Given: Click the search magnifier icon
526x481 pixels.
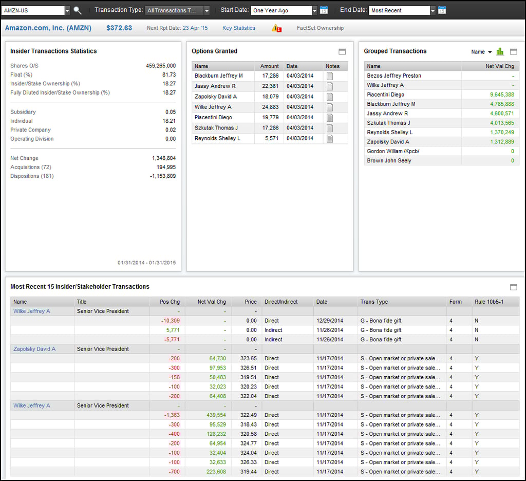Looking at the screenshot, I should click(78, 10).
